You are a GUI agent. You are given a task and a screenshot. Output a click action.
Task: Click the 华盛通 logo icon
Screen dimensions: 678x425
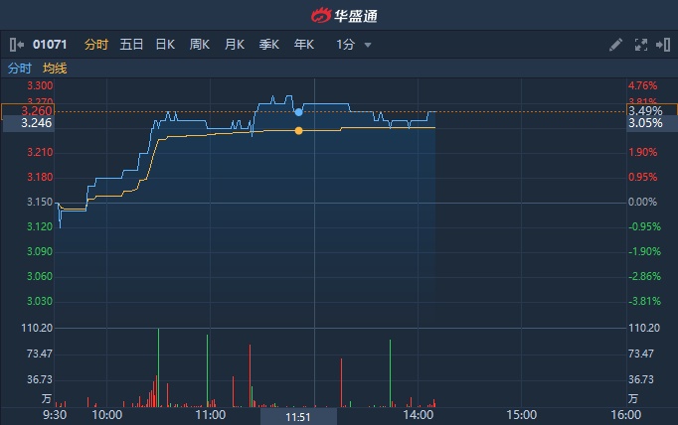pos(321,15)
